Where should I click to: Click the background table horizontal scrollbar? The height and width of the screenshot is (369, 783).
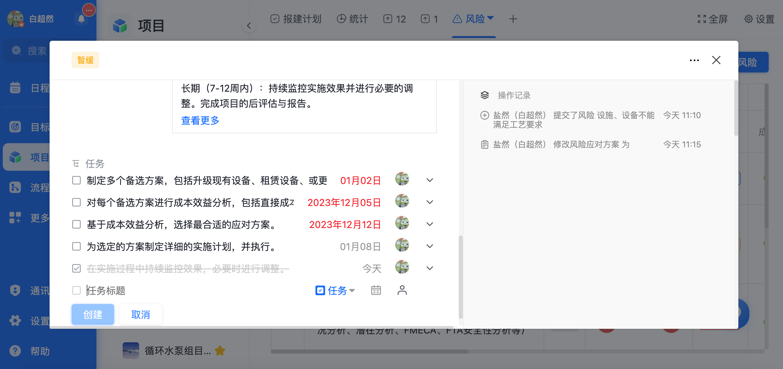(x=369, y=351)
